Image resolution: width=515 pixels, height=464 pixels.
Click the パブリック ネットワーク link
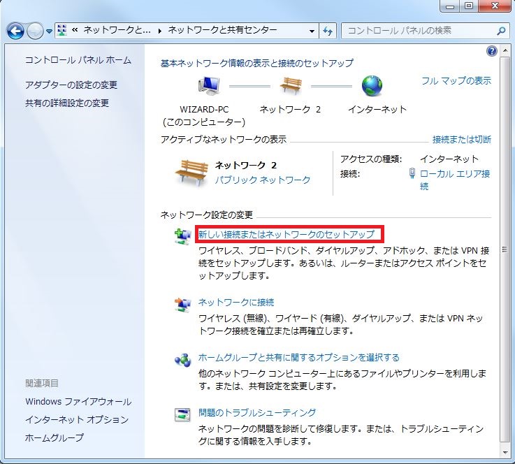click(263, 180)
